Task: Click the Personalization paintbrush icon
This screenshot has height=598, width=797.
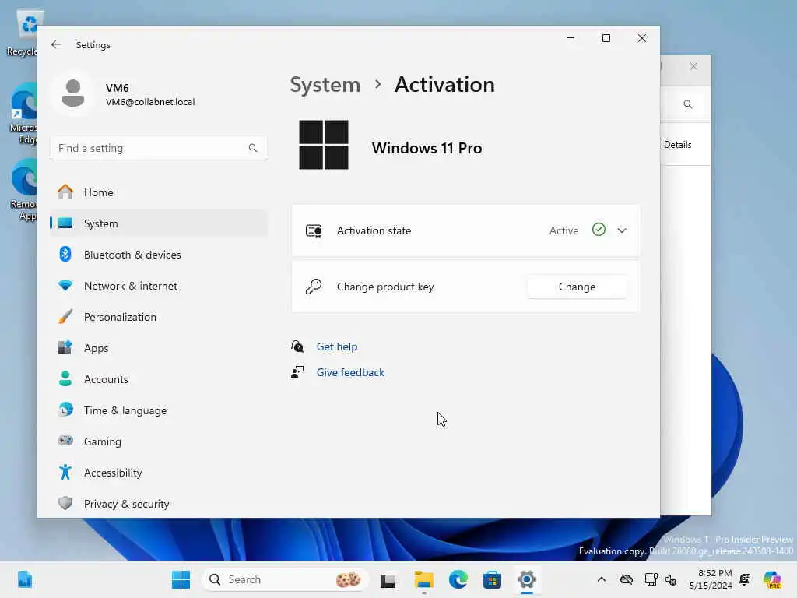Action: coord(65,317)
